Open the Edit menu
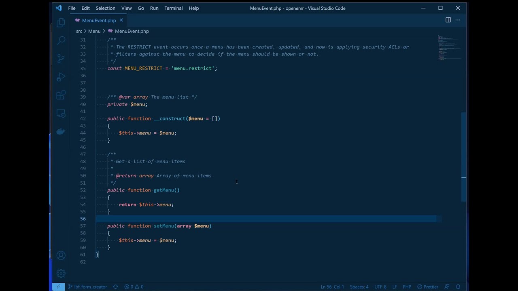518x291 pixels. point(85,8)
